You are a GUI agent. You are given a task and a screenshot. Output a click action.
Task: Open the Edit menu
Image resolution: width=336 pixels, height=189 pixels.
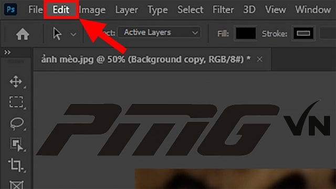[x=61, y=9]
